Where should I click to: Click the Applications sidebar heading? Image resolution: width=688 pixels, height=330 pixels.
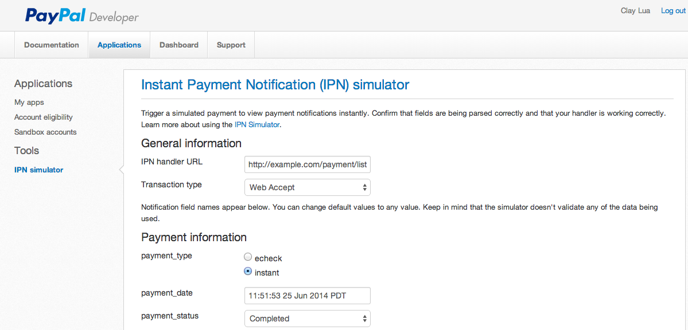(x=44, y=84)
